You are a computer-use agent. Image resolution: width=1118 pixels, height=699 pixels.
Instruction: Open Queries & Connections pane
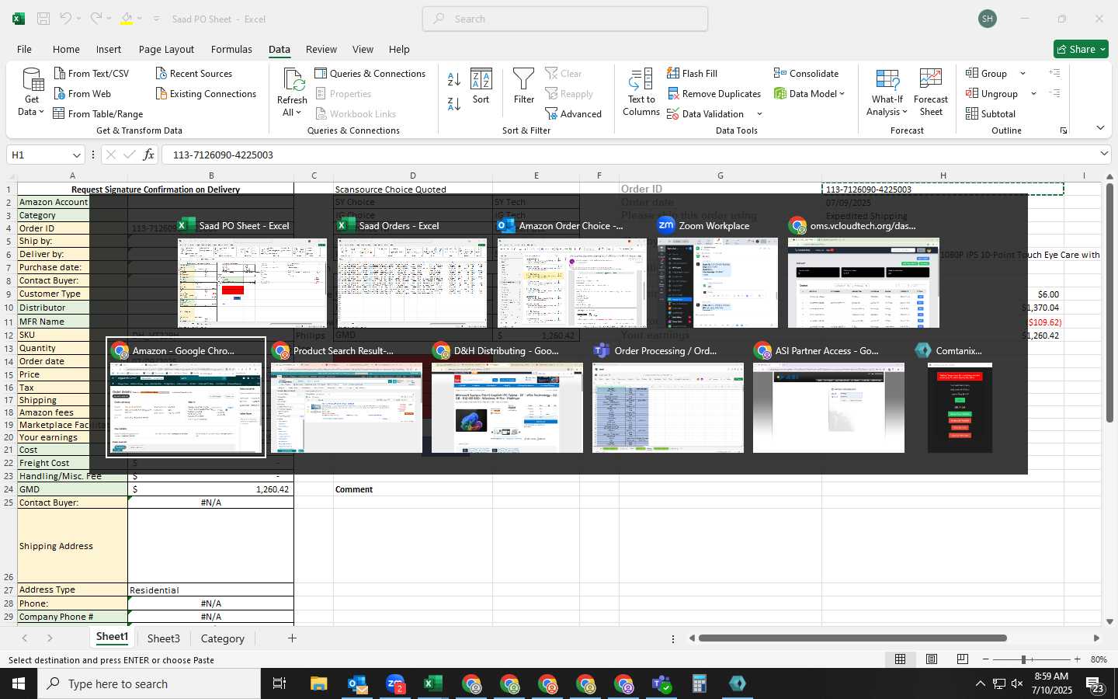370,73
